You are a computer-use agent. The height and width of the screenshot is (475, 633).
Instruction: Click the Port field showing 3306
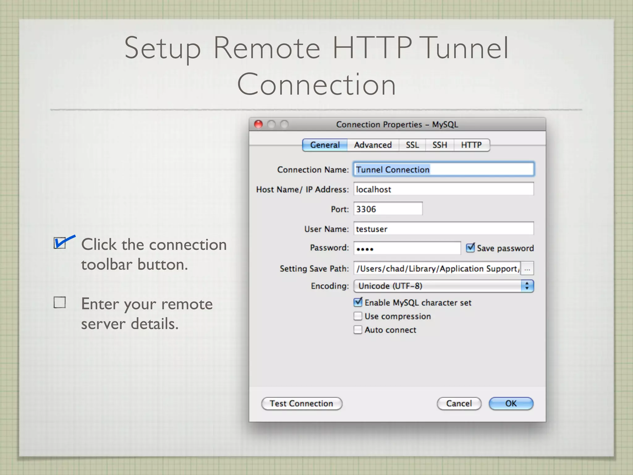tap(388, 209)
